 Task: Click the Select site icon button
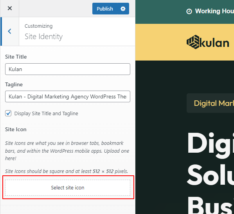coord(68,188)
